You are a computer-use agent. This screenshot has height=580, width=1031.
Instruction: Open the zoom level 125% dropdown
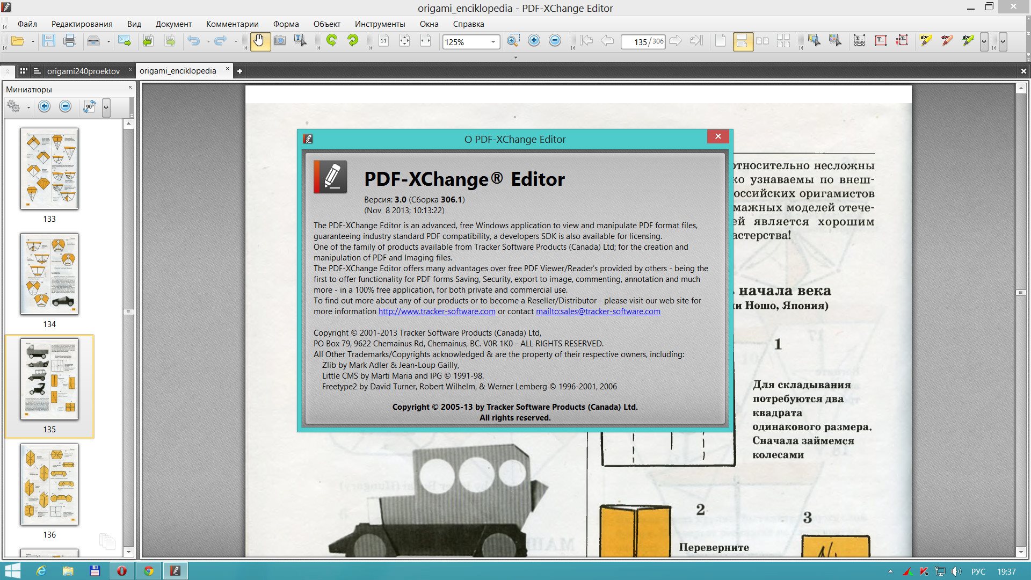493,42
